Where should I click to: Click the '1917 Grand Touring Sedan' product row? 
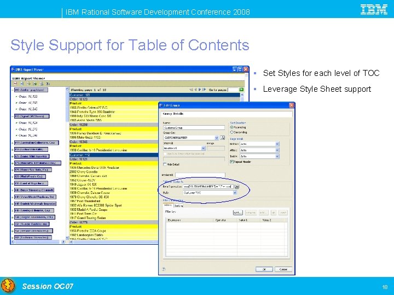pyautogui.click(x=114, y=218)
